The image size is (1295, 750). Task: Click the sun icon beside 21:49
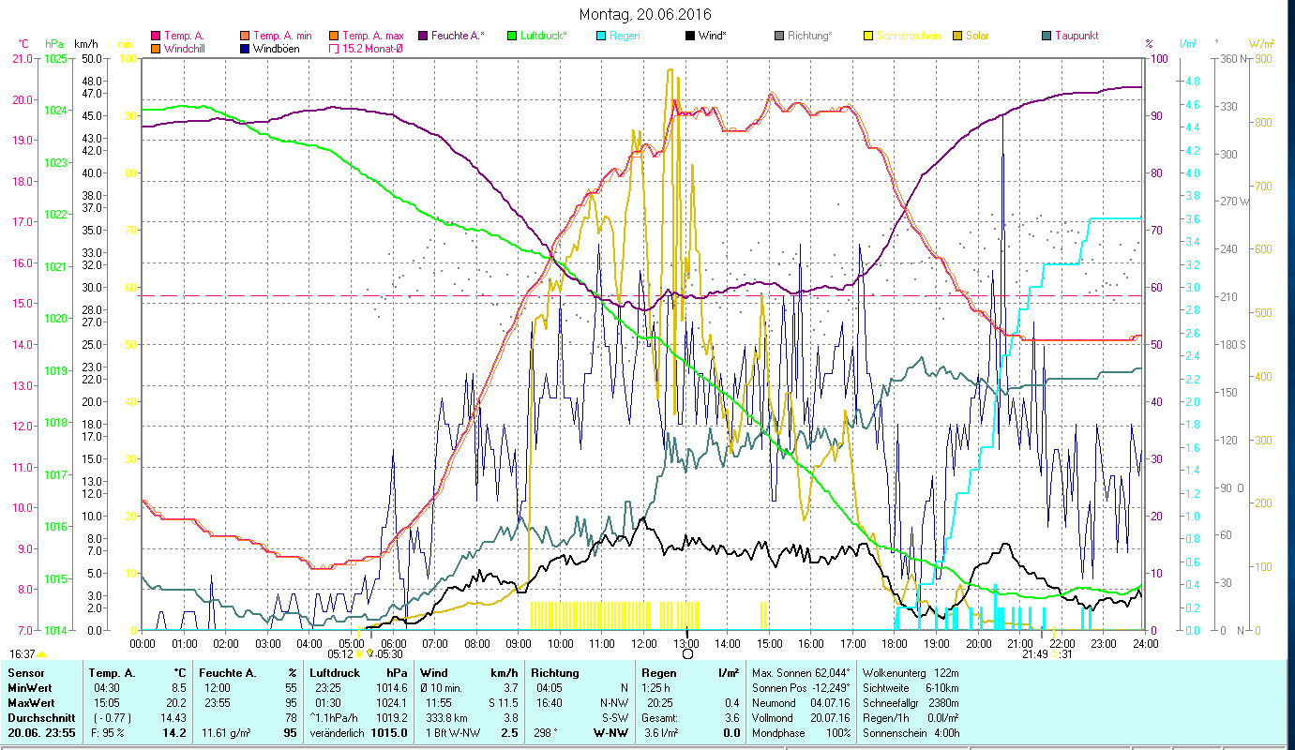point(1055,654)
